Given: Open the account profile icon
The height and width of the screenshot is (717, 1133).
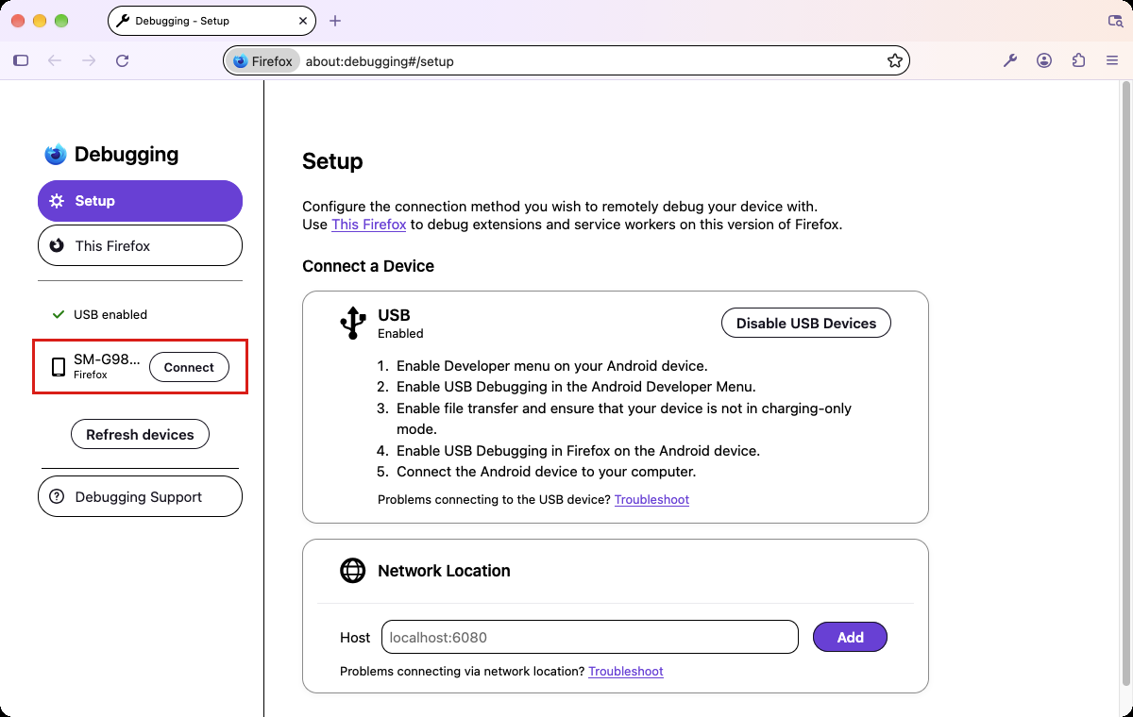Looking at the screenshot, I should (x=1044, y=60).
